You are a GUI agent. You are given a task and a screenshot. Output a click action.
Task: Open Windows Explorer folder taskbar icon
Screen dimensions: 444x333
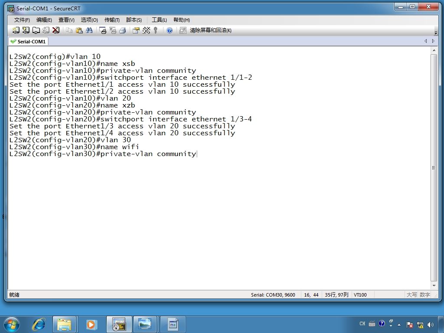(x=64, y=324)
